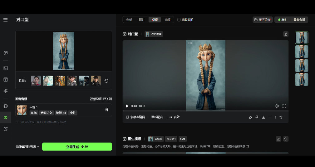Expand the 灵感值消耗明细 dropdown
The height and width of the screenshot is (167, 315).
coord(27,146)
